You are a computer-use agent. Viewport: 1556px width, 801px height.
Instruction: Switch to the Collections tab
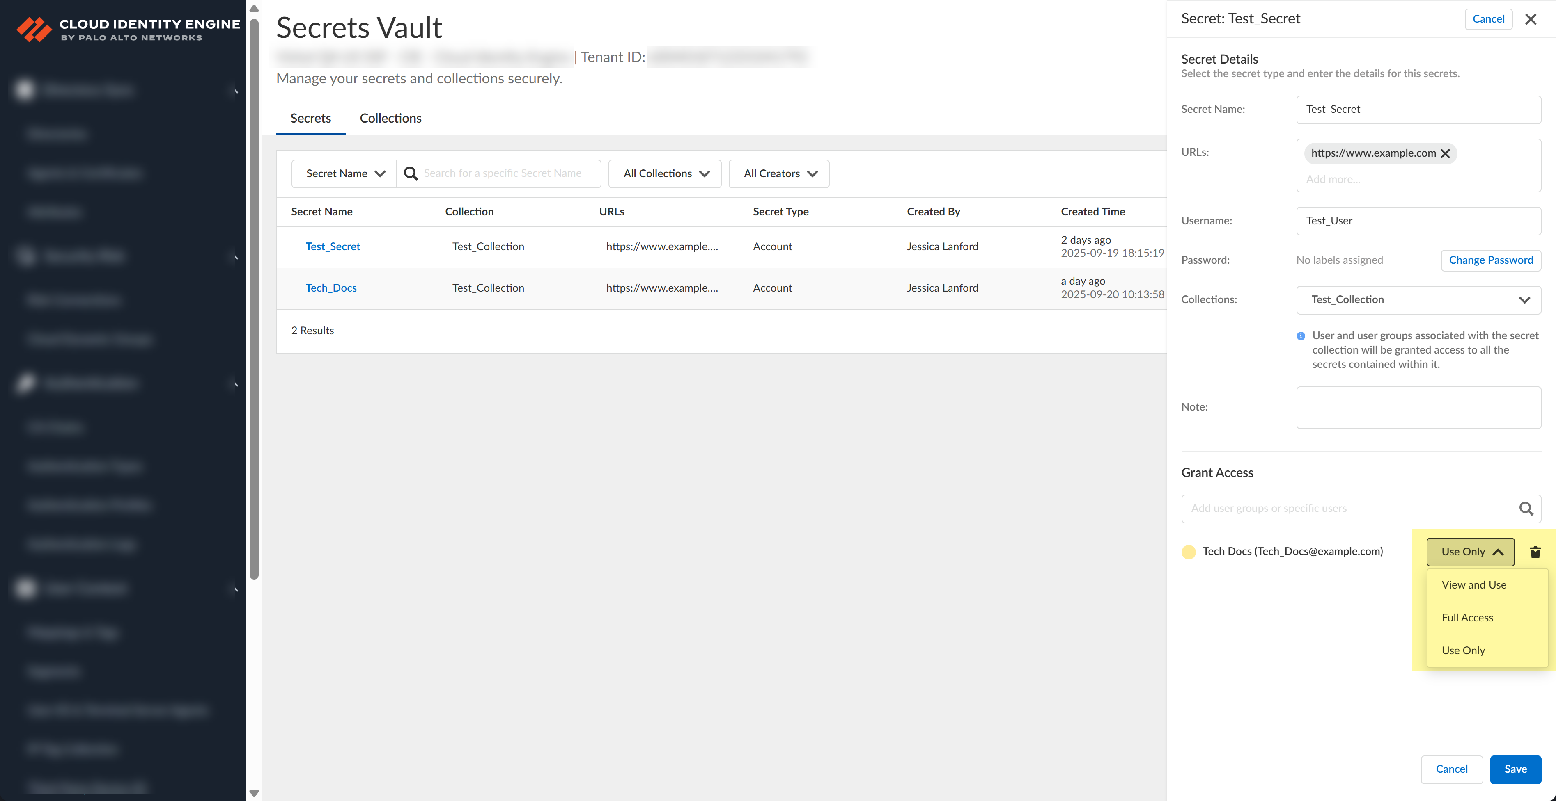[x=390, y=118]
